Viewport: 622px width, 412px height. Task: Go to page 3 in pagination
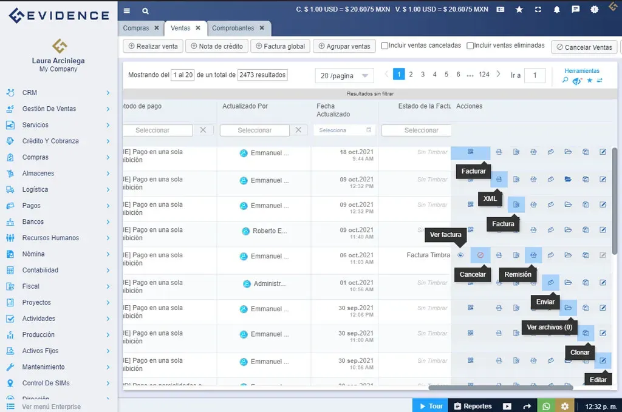(423, 75)
